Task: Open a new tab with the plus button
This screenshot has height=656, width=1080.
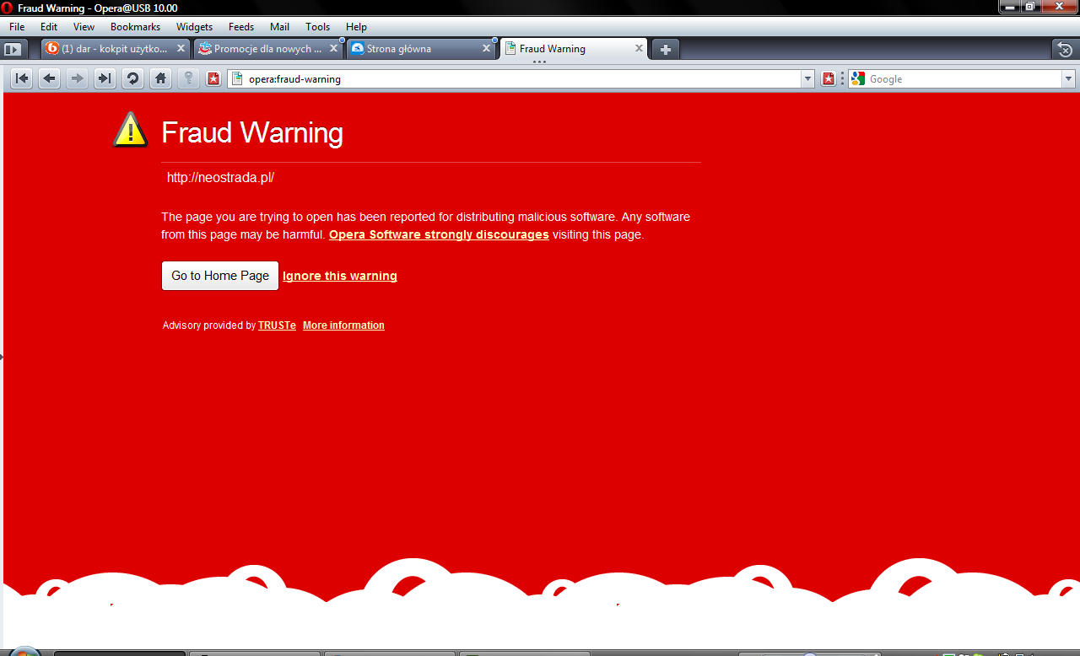Action: tap(666, 49)
